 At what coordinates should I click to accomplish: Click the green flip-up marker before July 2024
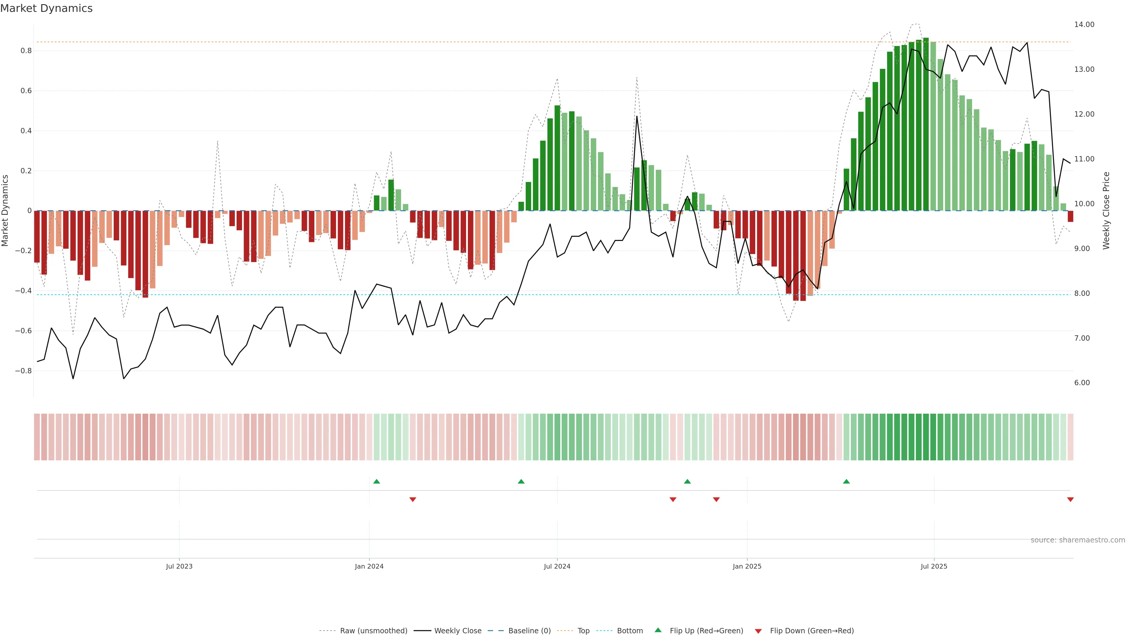click(521, 481)
